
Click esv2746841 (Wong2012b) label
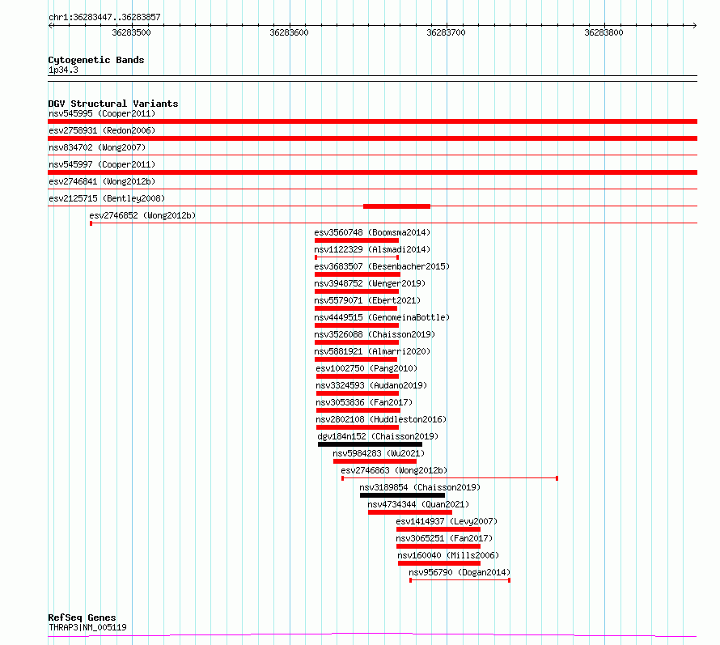[102, 181]
